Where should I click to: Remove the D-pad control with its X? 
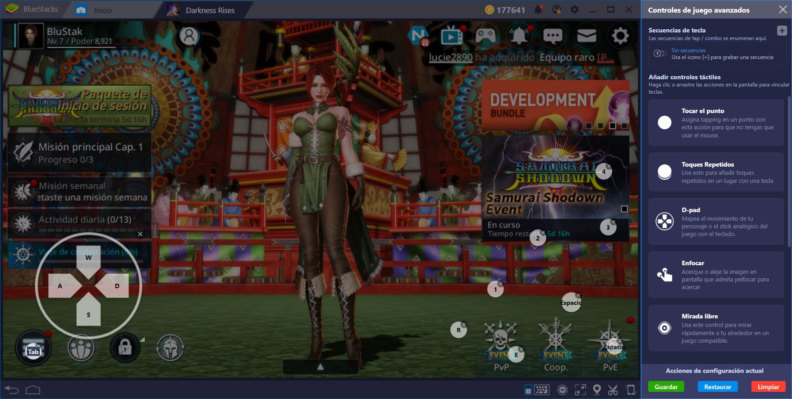tap(140, 234)
